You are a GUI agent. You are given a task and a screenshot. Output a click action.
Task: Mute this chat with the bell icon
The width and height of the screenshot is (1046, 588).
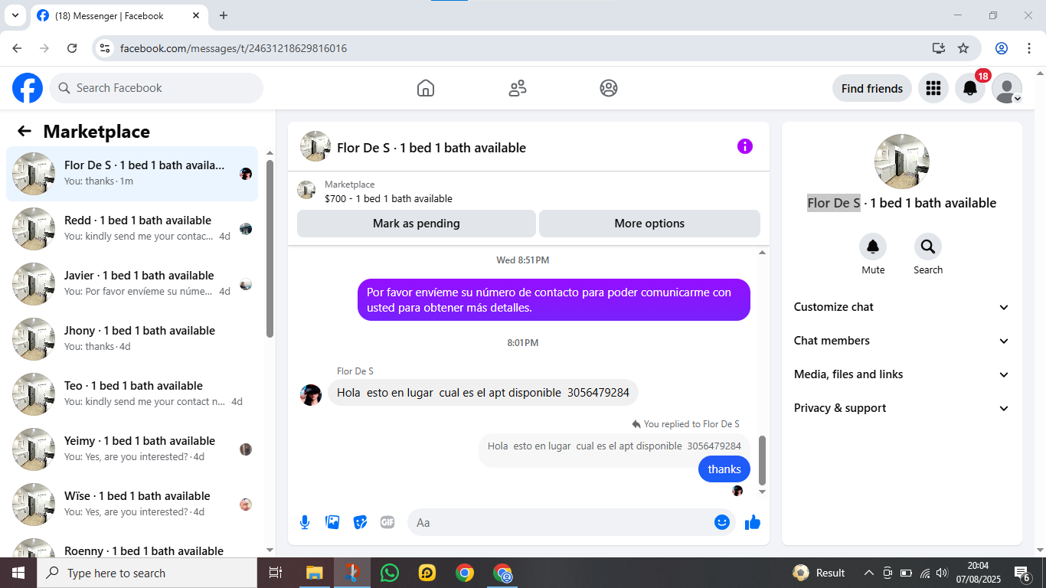coord(873,247)
